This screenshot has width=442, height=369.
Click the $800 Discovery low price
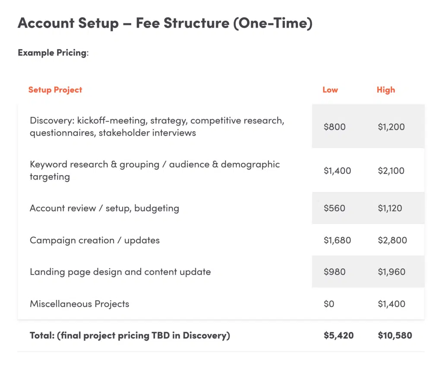click(335, 127)
